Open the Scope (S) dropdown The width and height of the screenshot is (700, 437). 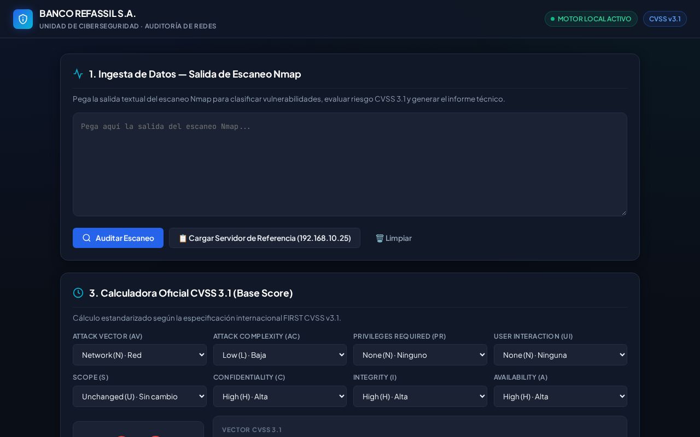[x=139, y=397]
